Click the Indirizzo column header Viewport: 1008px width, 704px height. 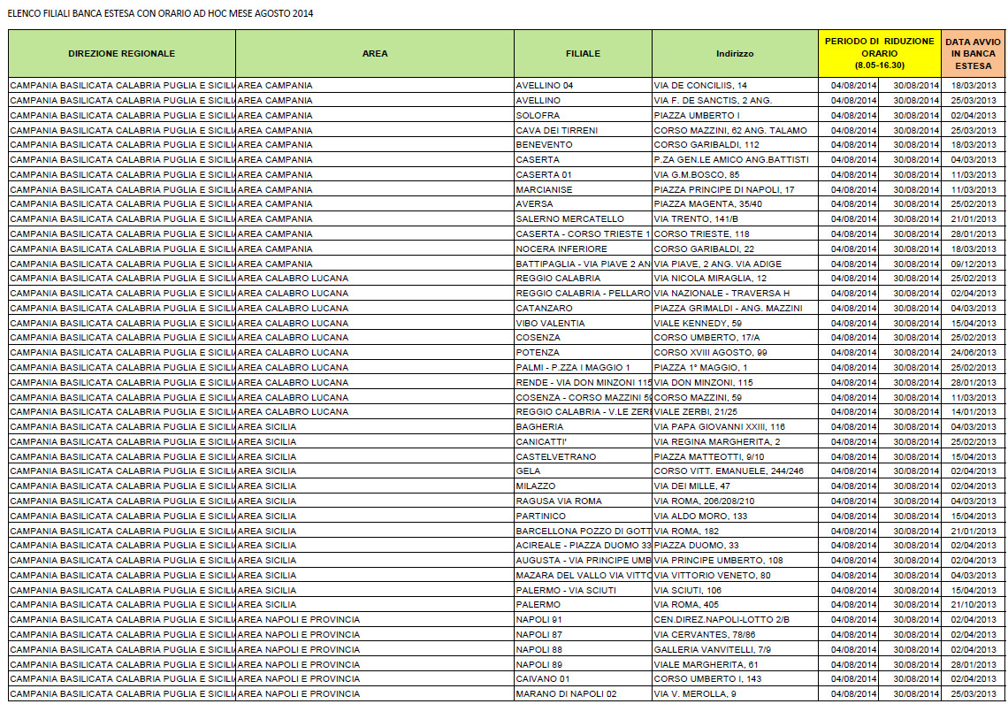pos(735,53)
